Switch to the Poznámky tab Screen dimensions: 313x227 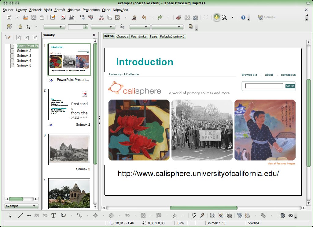(139, 37)
